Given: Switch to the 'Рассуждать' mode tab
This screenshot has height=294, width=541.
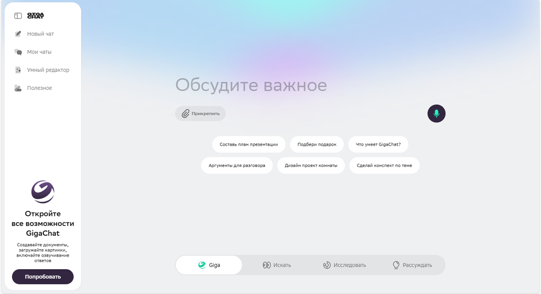Looking at the screenshot, I should pyautogui.click(x=412, y=265).
